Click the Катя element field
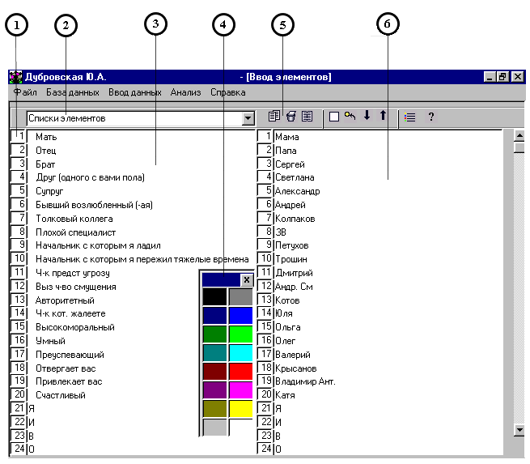This screenshot has height=464, width=530. 388,395
